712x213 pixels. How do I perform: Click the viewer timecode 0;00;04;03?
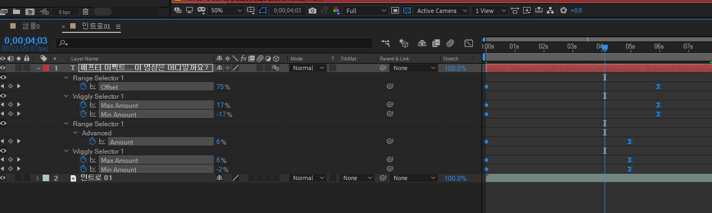point(287,11)
